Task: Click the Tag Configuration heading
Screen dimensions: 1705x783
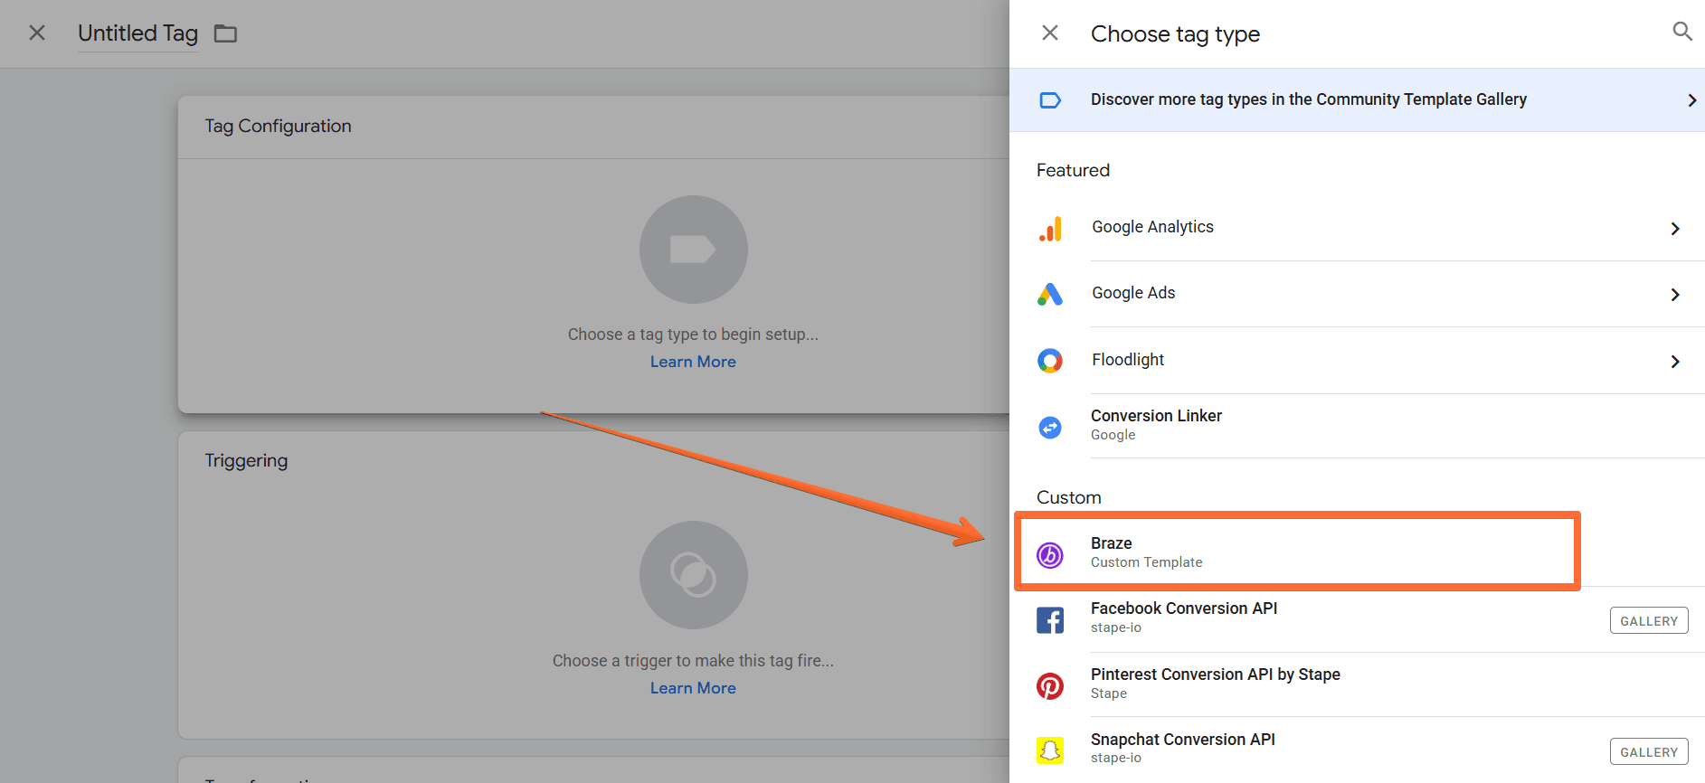Action: click(278, 127)
